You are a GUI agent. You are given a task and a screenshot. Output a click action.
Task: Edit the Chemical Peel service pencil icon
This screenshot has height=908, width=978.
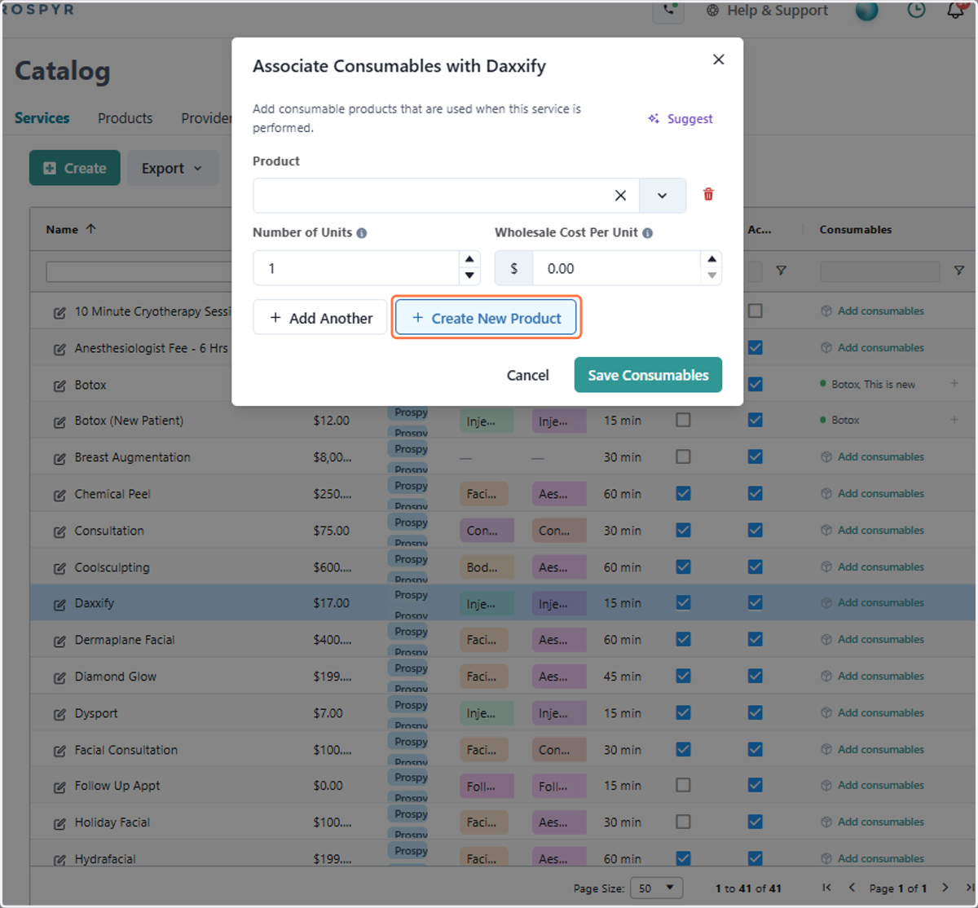click(59, 496)
